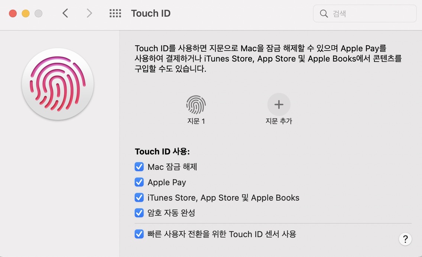Go forward with the right chevron
Viewport: 422px width, 257px height.
(89, 13)
